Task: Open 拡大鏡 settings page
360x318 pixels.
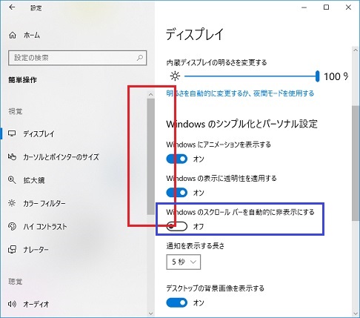Action: click(x=34, y=180)
